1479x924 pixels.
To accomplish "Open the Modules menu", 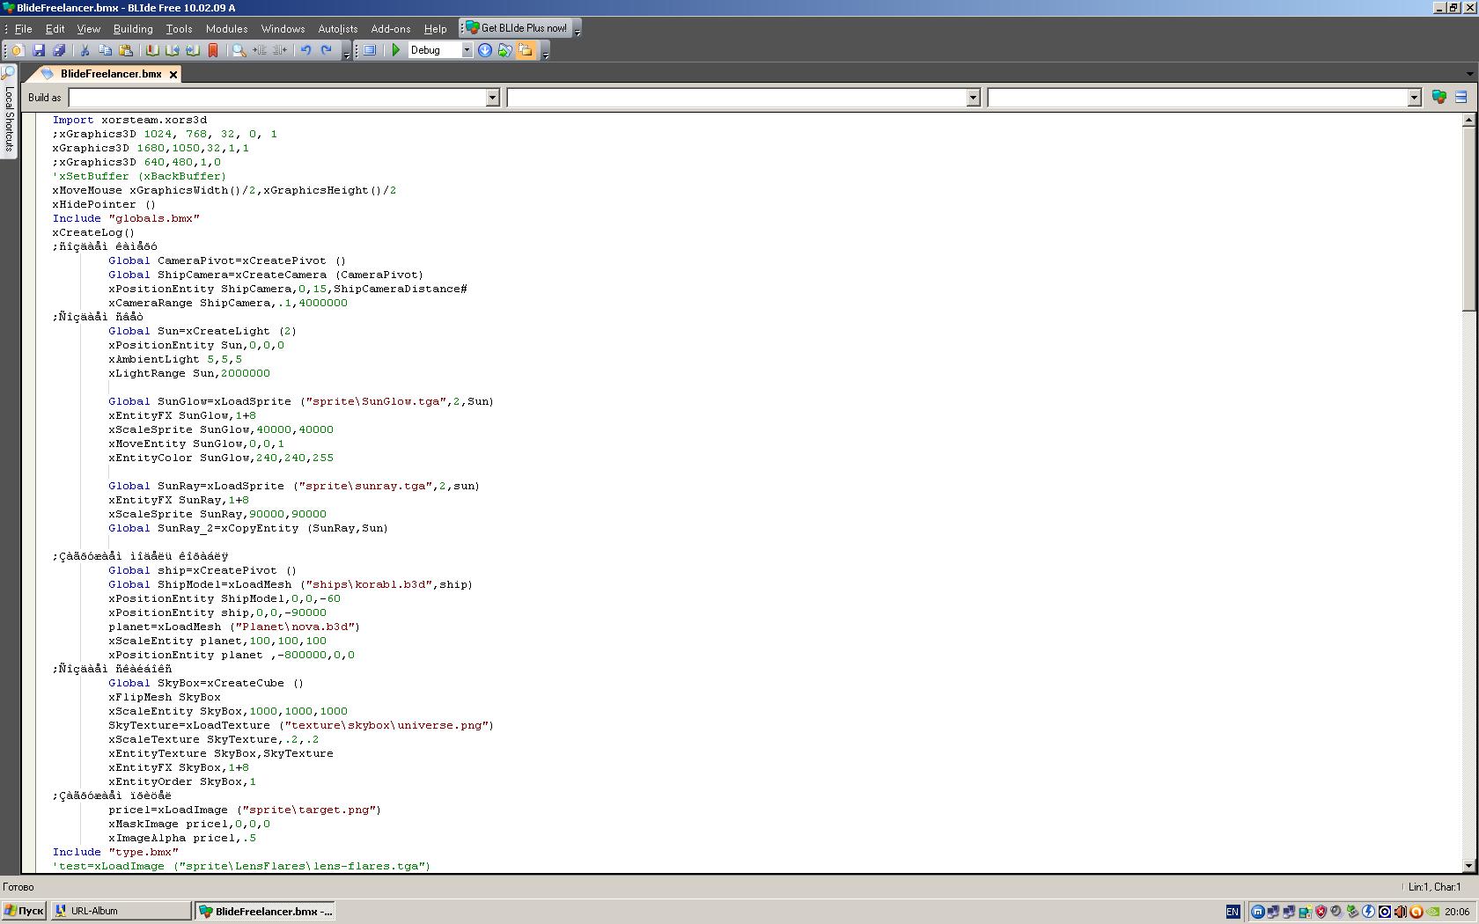I will click(x=226, y=28).
